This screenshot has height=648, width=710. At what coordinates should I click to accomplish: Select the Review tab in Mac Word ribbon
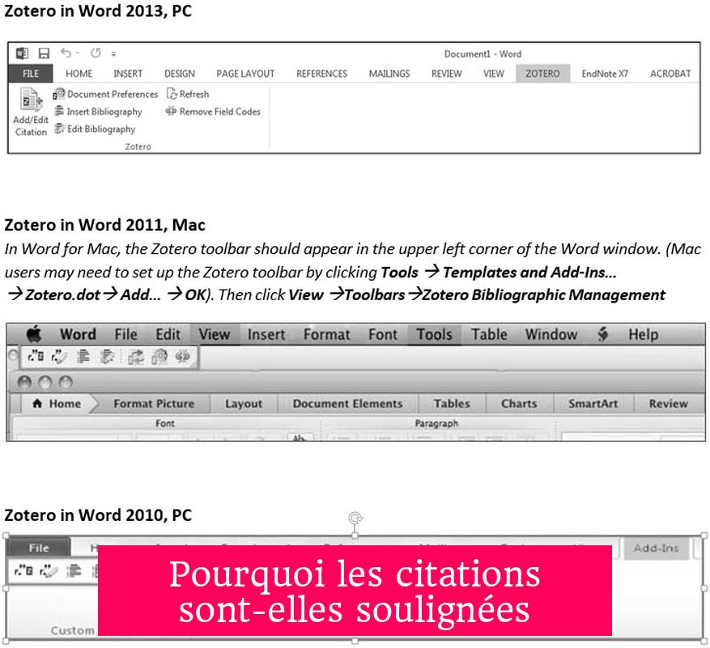668,403
